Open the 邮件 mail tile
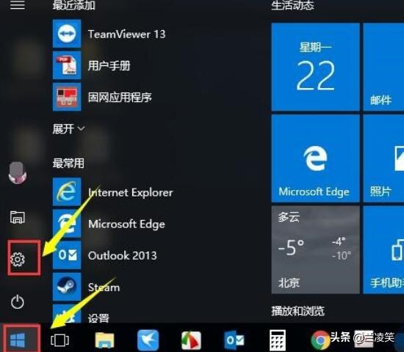Viewport: 404px width, 352px height. (383, 67)
